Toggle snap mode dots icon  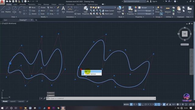point(134,105)
